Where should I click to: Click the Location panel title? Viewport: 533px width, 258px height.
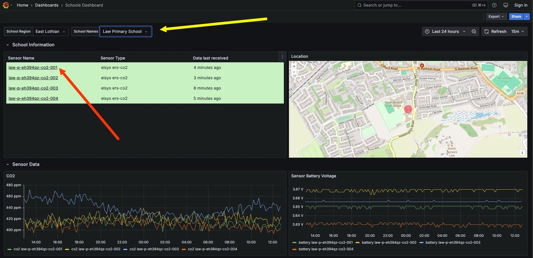(x=300, y=56)
